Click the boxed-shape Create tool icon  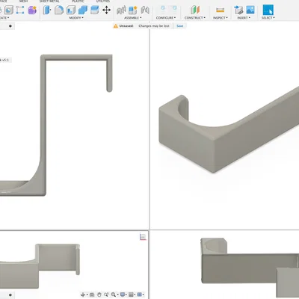pyautogui.click(x=9, y=10)
